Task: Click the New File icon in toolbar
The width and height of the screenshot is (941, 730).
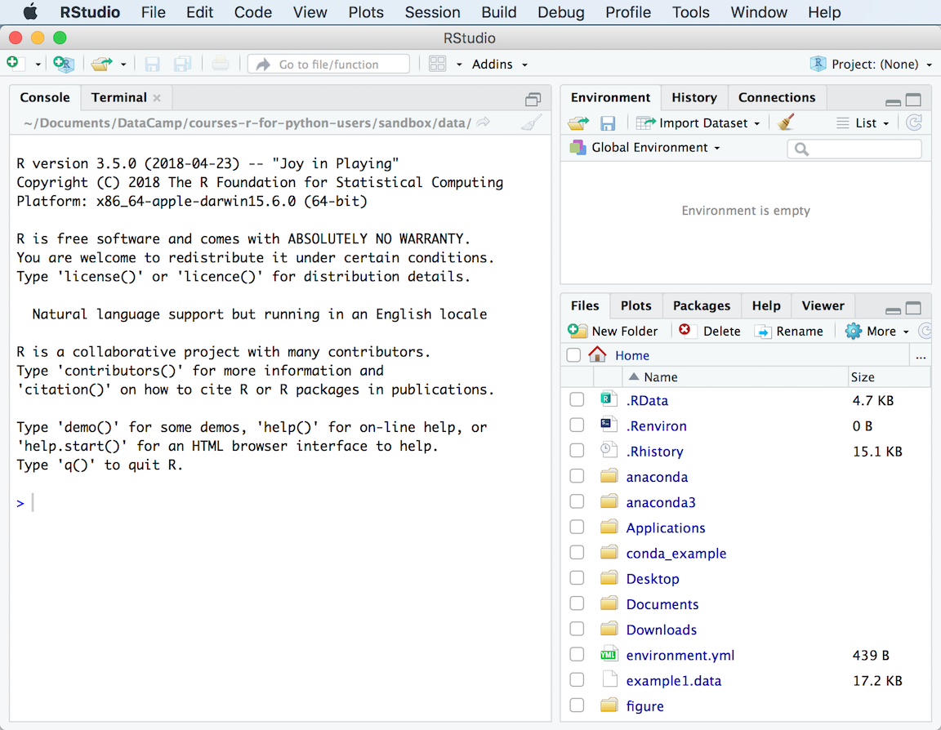Action: pyautogui.click(x=15, y=63)
